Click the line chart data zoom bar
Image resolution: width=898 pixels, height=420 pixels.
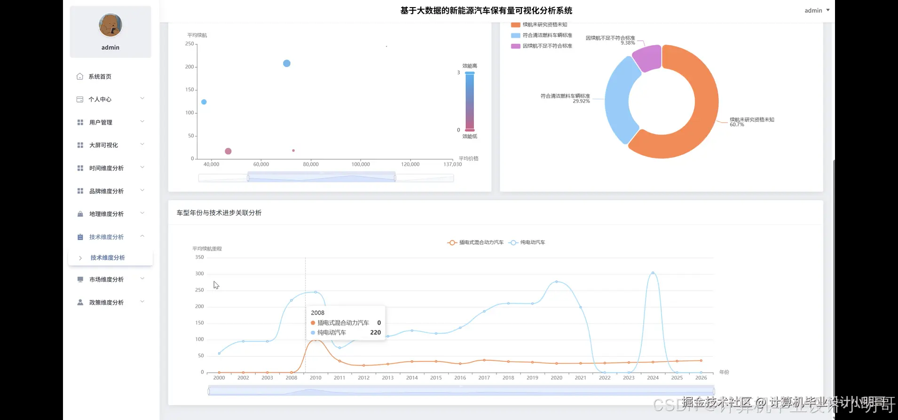click(461, 391)
